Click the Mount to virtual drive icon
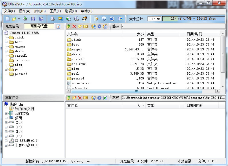Viewport: 228px width, 166px height. (x=77, y=19)
